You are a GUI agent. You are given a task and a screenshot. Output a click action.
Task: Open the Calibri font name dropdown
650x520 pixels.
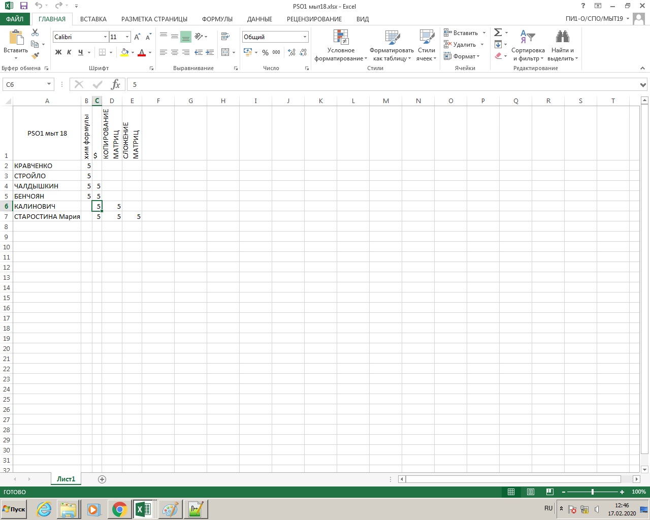(105, 37)
